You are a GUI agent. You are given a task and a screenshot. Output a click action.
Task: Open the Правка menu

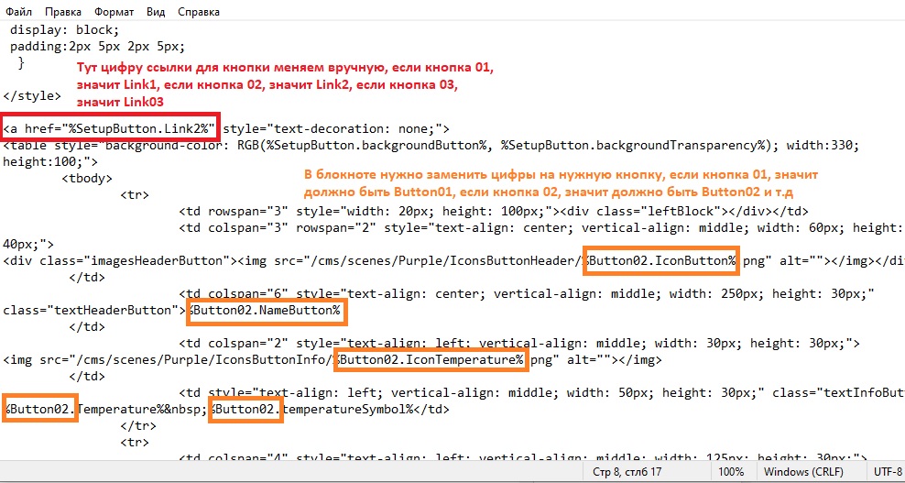(x=63, y=12)
